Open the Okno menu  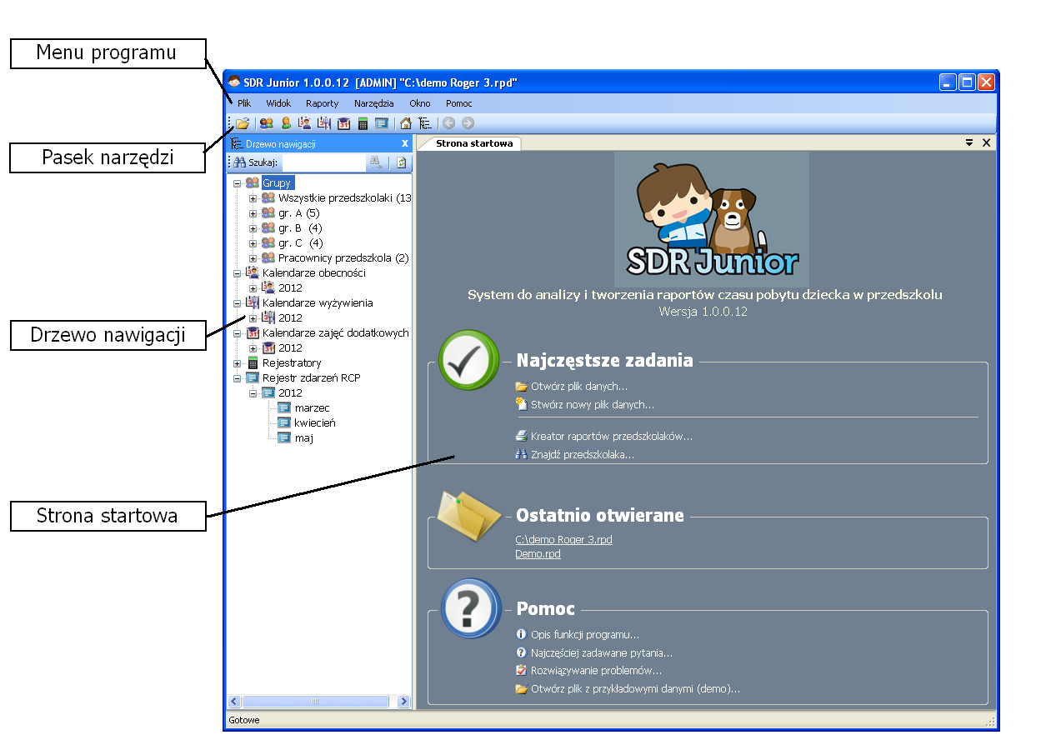[x=420, y=103]
